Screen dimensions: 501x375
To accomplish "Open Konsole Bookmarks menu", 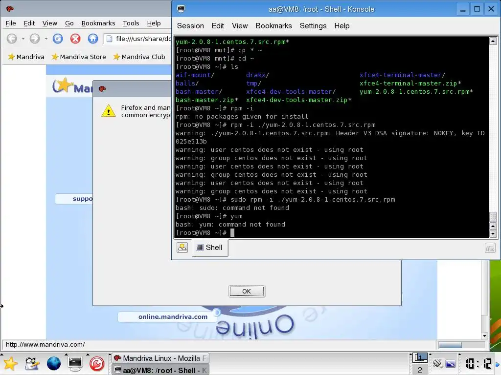I will pyautogui.click(x=273, y=26).
